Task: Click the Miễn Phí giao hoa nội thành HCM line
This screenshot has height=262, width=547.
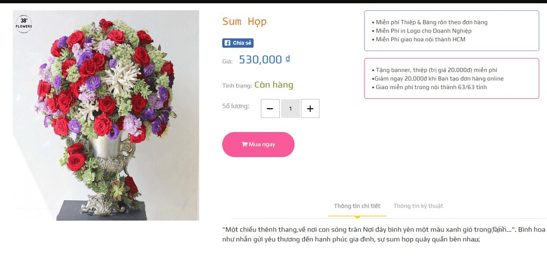Action: point(419,40)
